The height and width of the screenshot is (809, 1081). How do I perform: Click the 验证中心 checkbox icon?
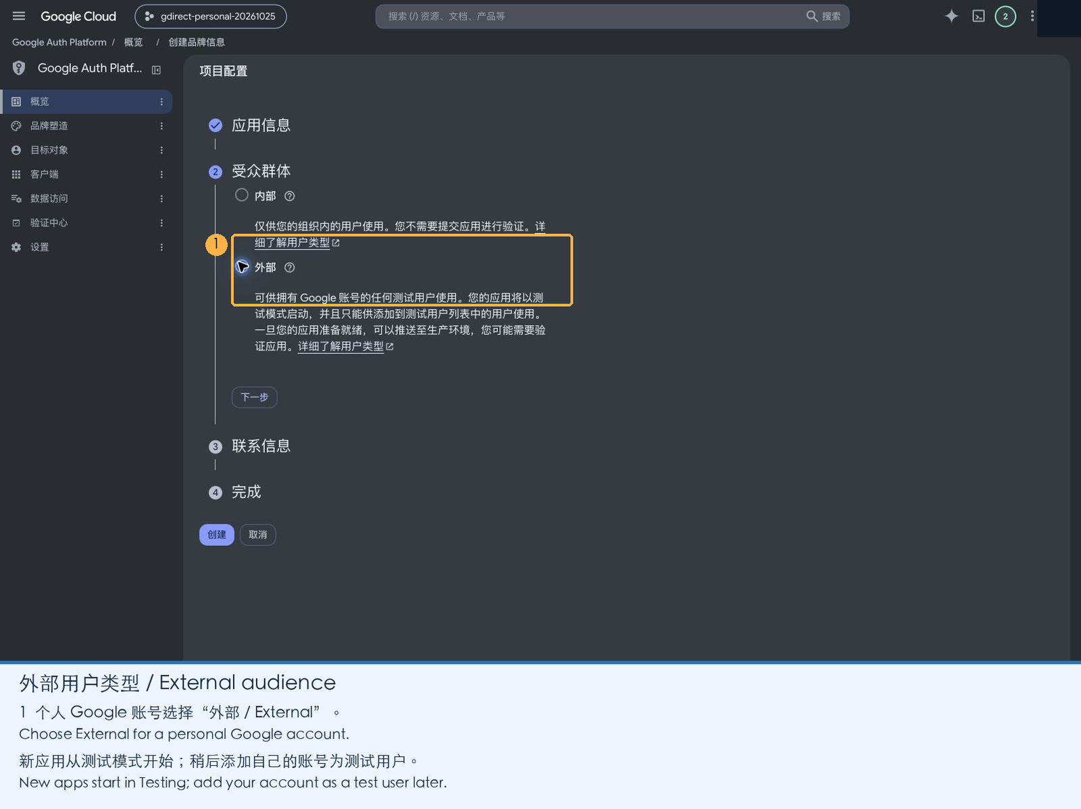click(16, 223)
